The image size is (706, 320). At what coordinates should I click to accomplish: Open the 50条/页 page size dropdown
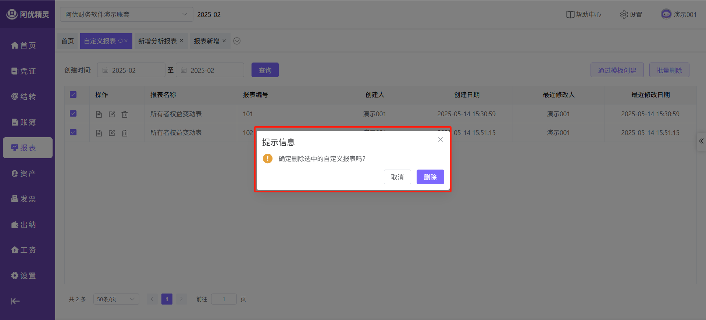(x=116, y=299)
